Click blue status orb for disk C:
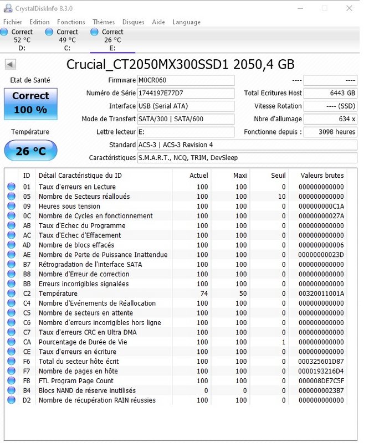Image resolution: width=379 pixels, height=443 pixels. (x=49, y=32)
